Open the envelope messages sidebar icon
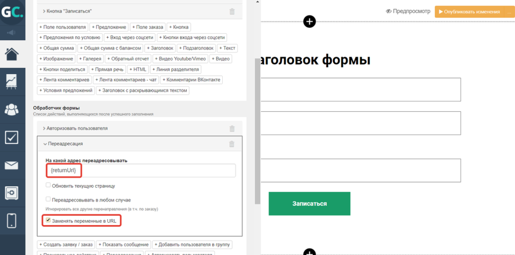This screenshot has width=515, height=255. 12,165
